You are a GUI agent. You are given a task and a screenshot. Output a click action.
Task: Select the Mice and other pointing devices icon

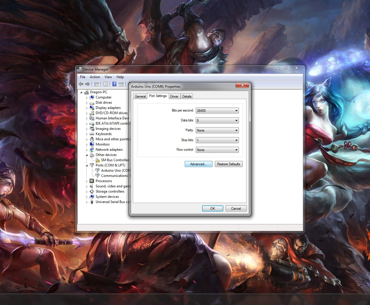(92, 139)
